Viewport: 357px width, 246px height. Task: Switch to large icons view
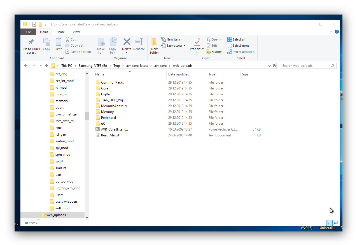tap(336, 223)
